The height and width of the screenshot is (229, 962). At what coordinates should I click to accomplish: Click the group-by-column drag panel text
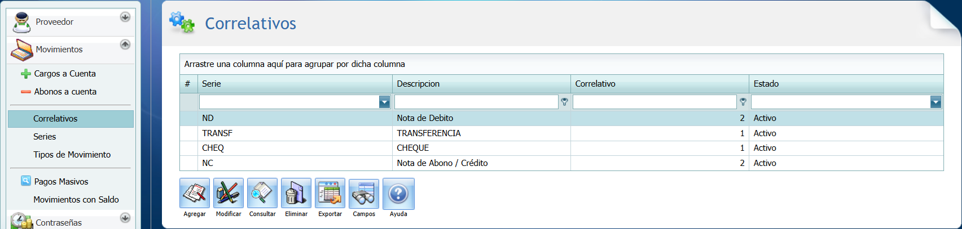tap(295, 64)
